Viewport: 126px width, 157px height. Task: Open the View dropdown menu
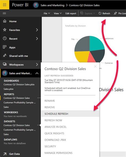click(58, 13)
